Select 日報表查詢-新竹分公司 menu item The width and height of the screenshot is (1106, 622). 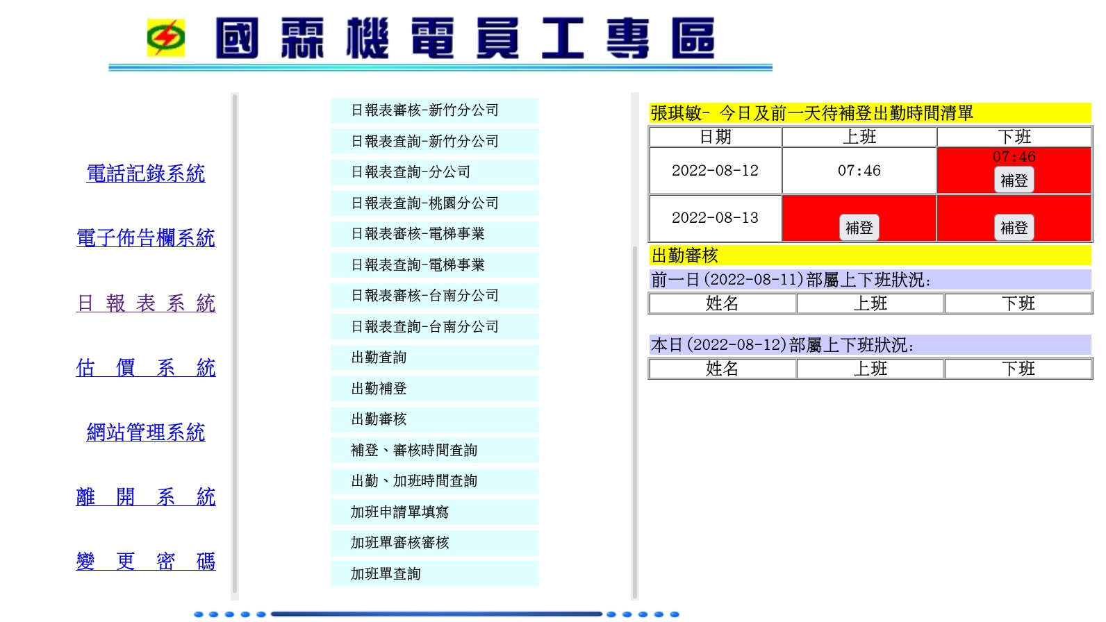(x=435, y=142)
